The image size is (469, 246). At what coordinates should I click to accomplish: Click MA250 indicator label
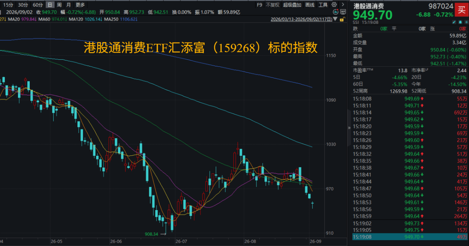pos(111,19)
